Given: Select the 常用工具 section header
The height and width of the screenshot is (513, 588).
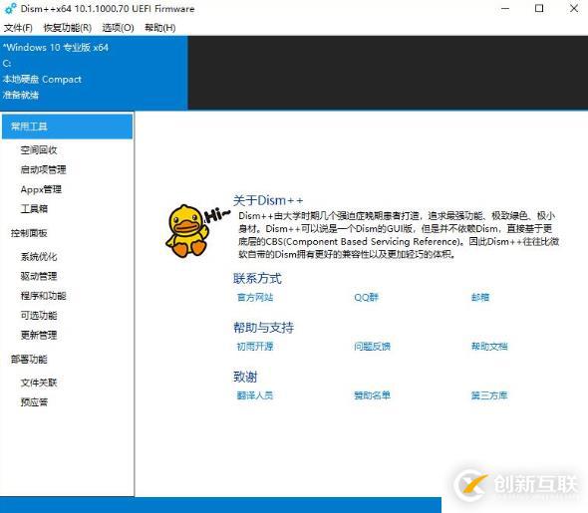Looking at the screenshot, I should (x=67, y=127).
